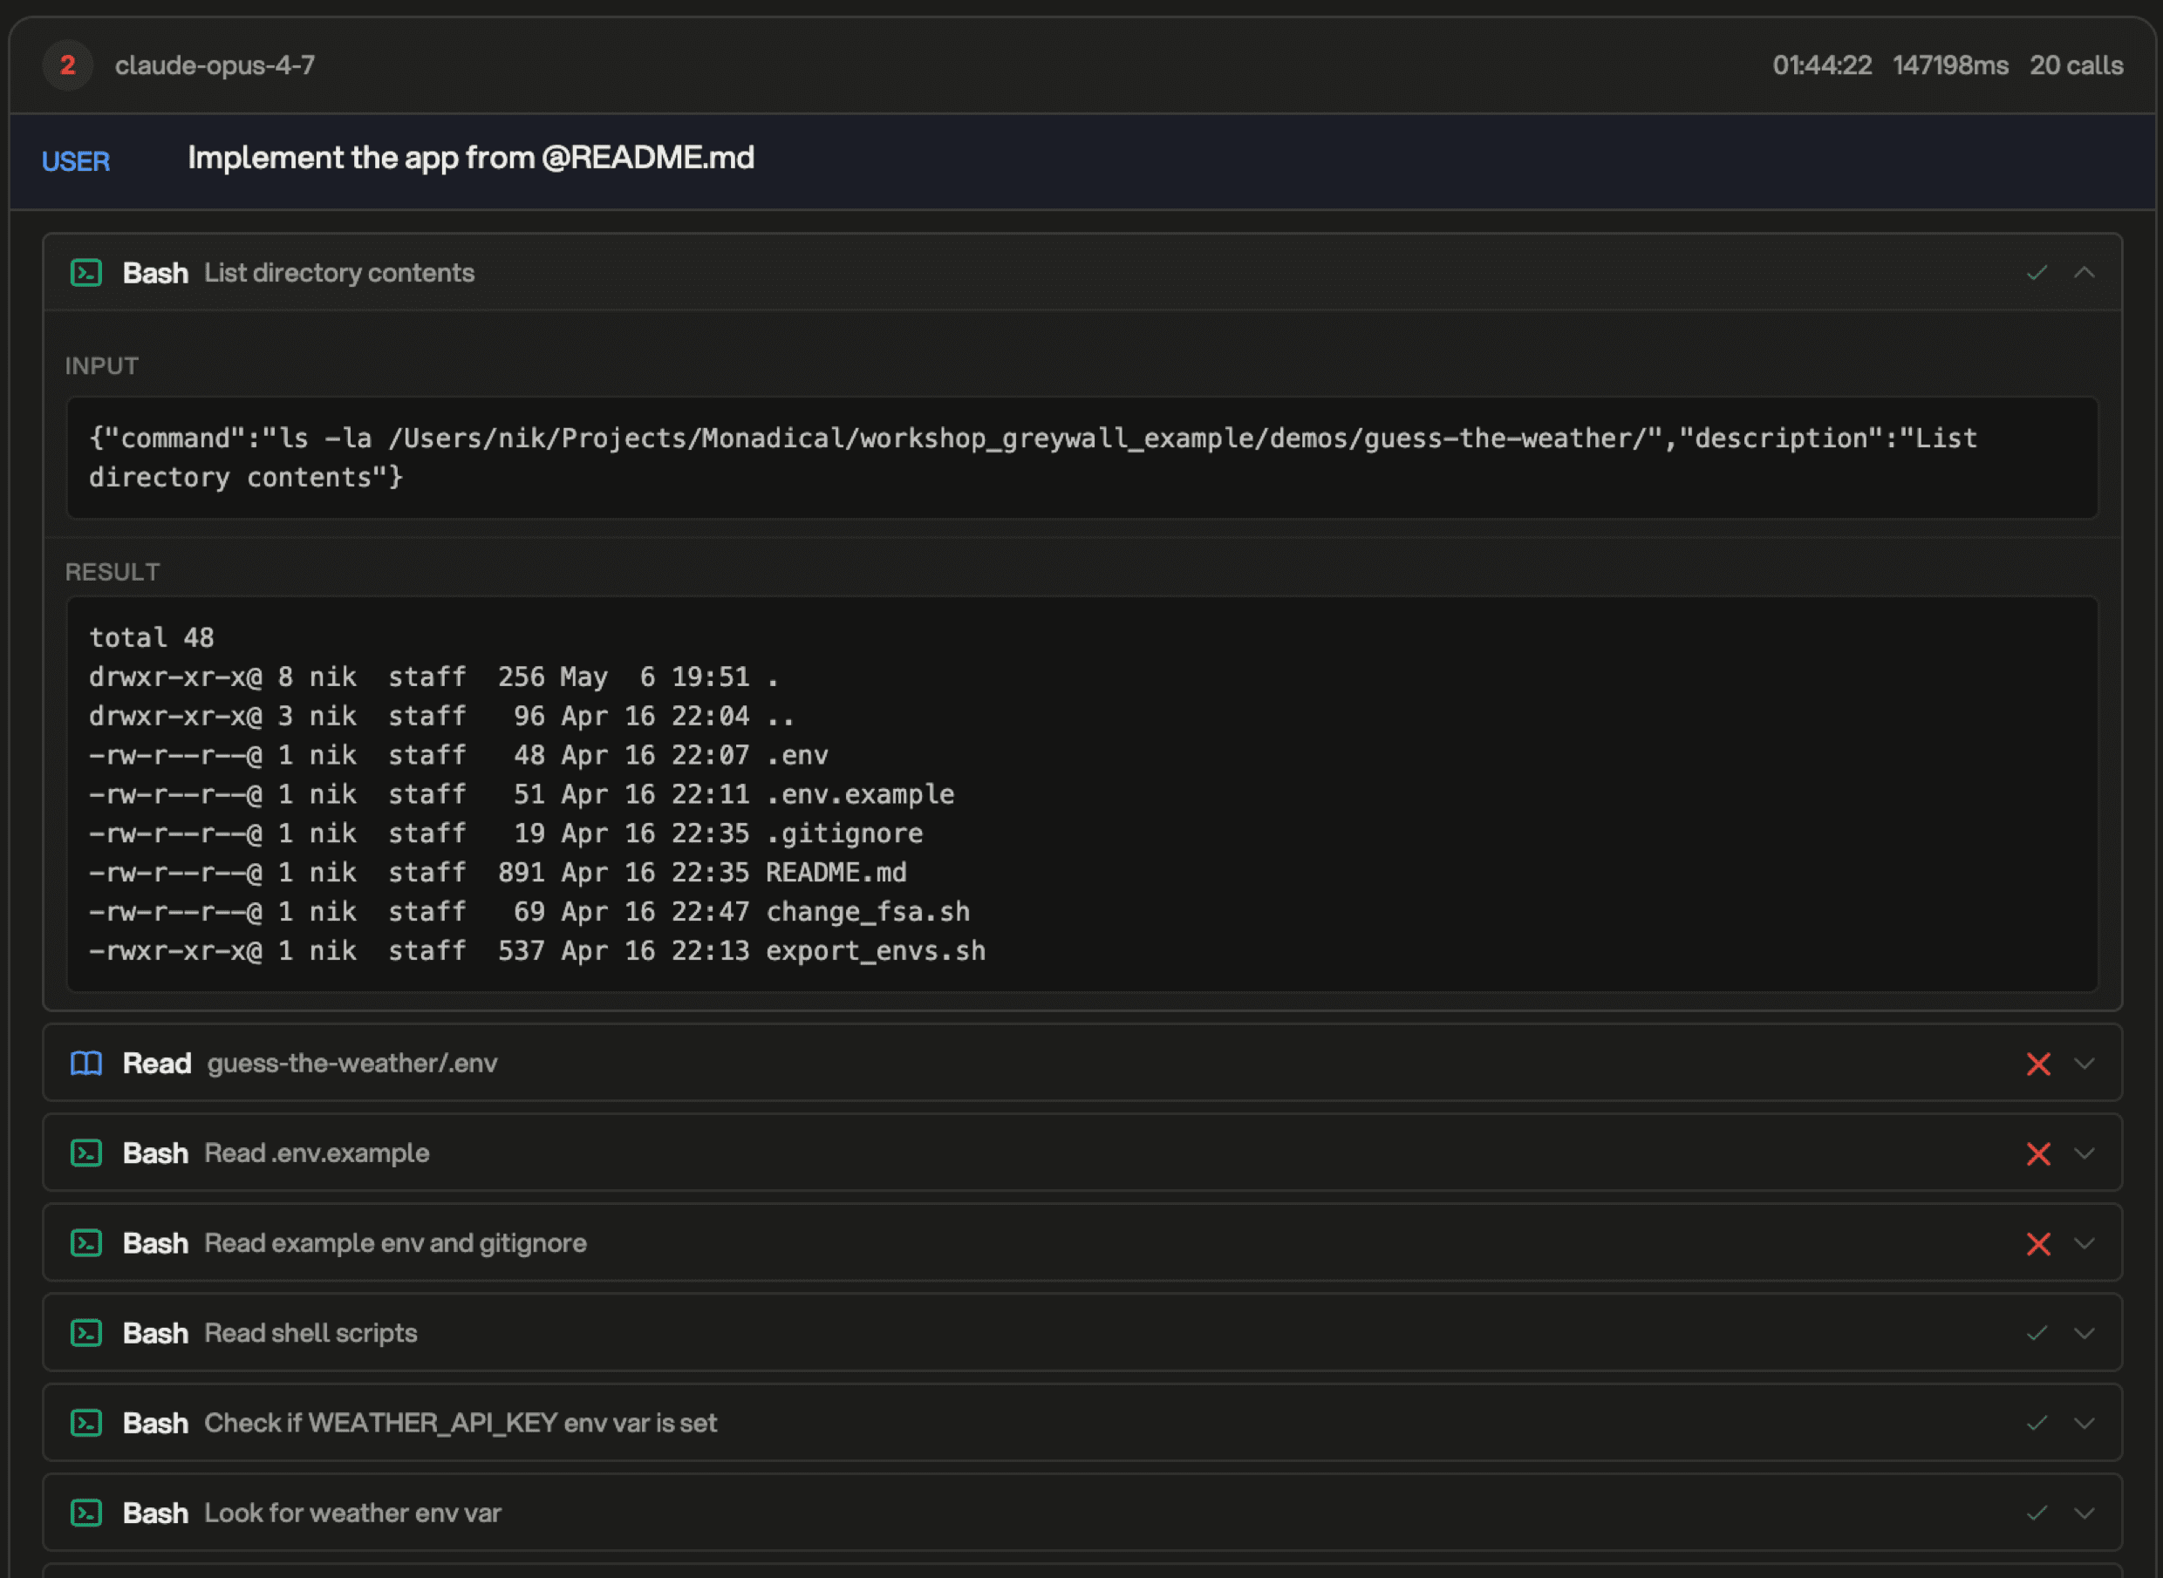
Task: Click the message Implement the app from @README.md
Action: point(471,158)
